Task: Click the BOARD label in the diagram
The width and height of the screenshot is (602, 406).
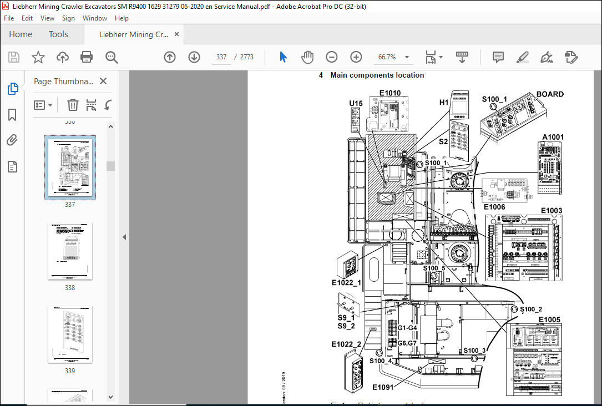Action: (550, 94)
